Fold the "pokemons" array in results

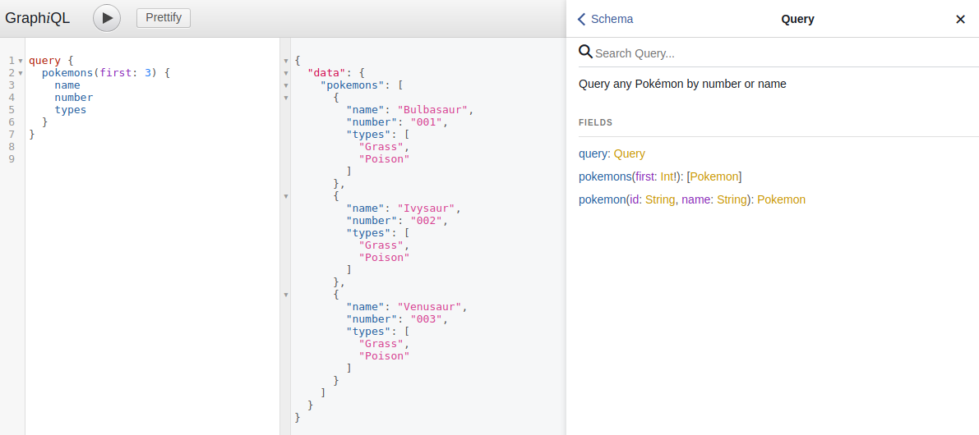tap(286, 85)
